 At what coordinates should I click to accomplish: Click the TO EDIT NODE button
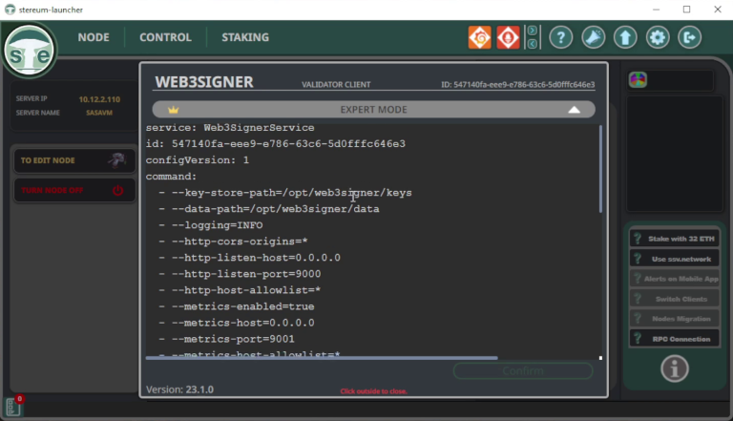coord(74,160)
